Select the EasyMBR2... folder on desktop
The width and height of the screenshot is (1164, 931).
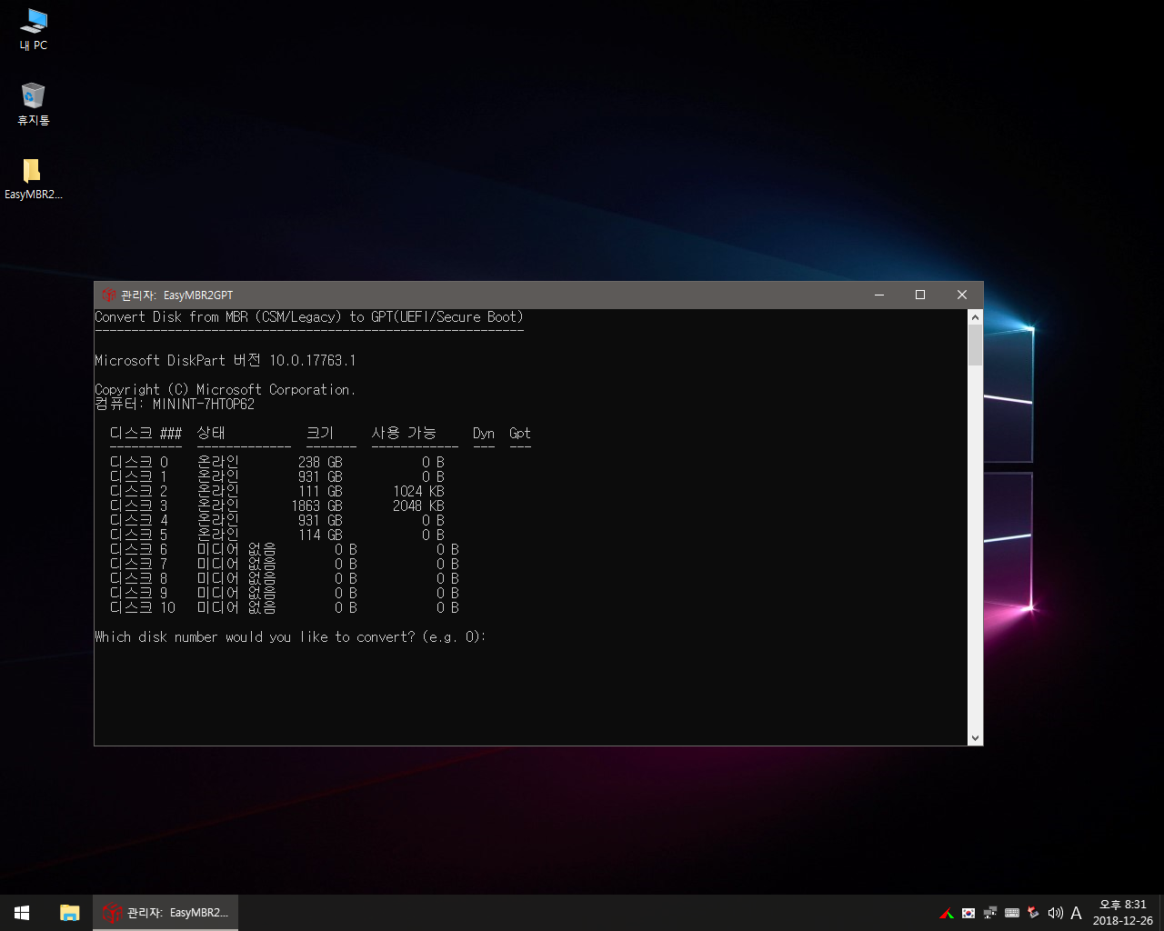[34, 178]
